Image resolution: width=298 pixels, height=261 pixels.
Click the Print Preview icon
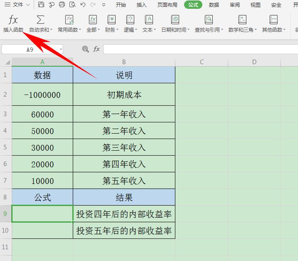(x=72, y=4)
